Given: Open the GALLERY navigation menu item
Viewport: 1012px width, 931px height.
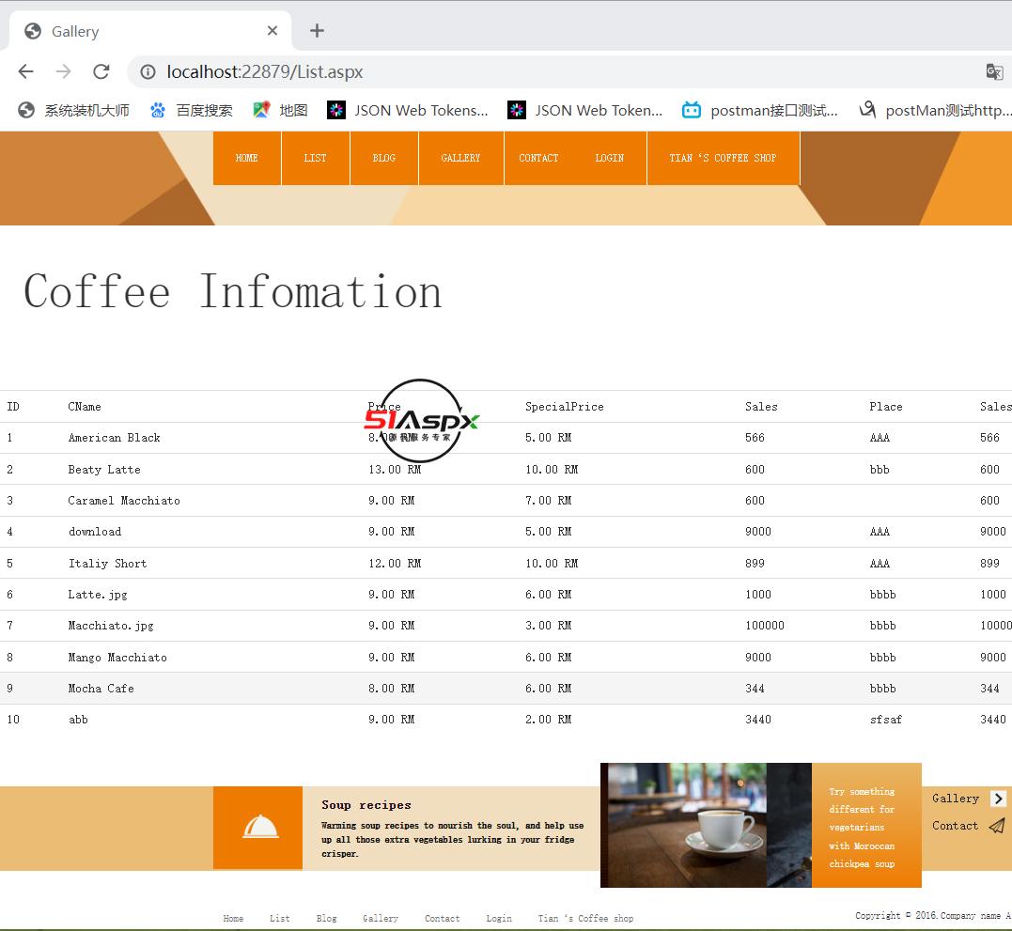Looking at the screenshot, I should pyautogui.click(x=460, y=158).
